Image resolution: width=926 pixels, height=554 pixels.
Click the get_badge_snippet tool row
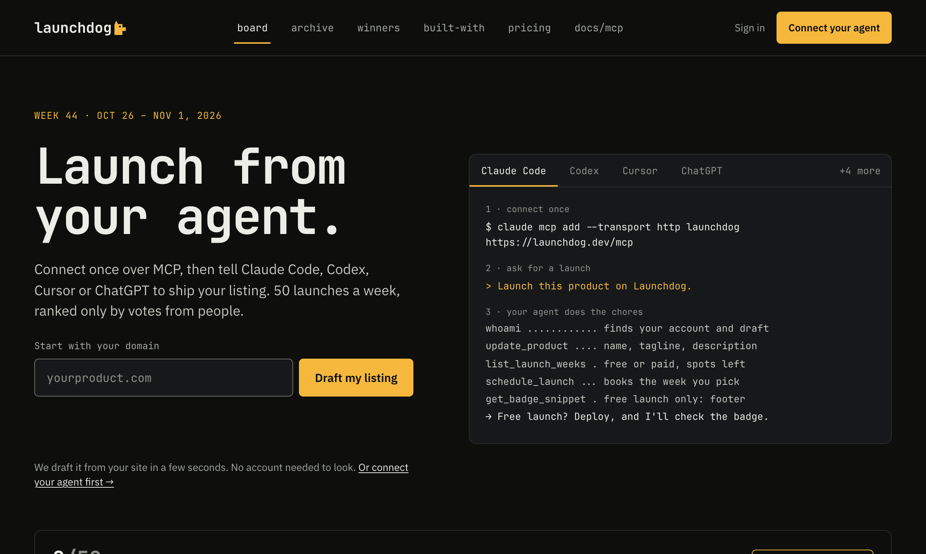615,399
